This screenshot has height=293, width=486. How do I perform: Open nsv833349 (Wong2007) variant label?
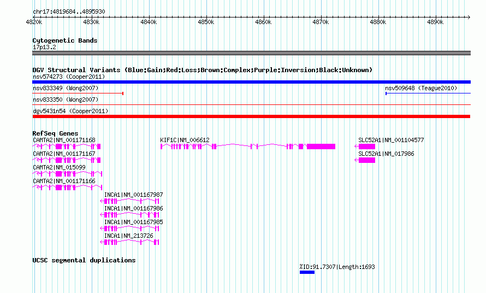pyautogui.click(x=66, y=88)
